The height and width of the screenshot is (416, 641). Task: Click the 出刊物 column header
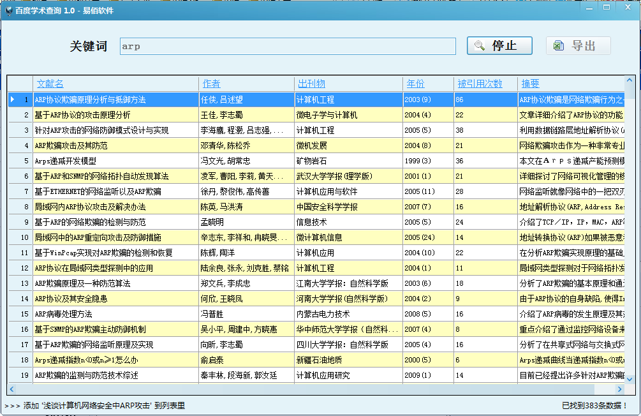click(311, 84)
